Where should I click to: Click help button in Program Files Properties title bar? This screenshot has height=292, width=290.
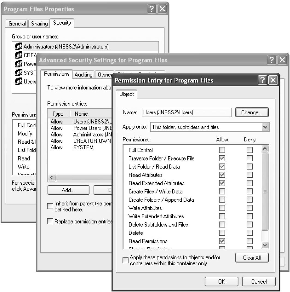152,9
